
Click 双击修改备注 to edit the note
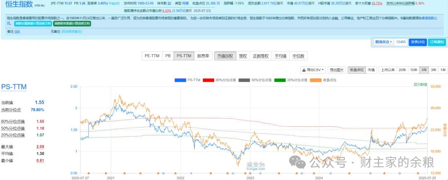coord(71,31)
